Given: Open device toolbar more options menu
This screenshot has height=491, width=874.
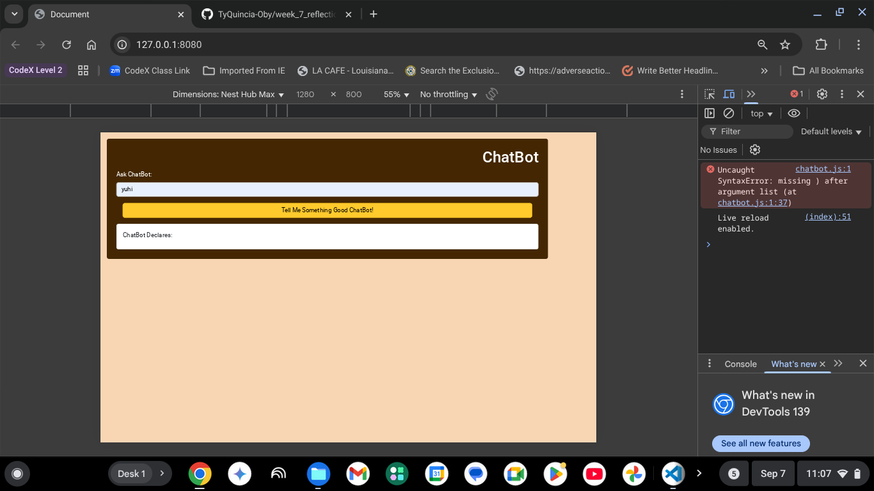Looking at the screenshot, I should click(682, 95).
